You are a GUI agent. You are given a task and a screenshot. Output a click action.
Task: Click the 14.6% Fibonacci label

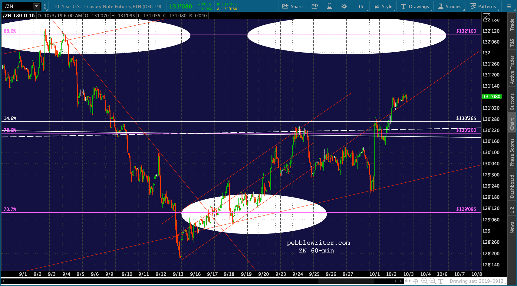coord(10,118)
